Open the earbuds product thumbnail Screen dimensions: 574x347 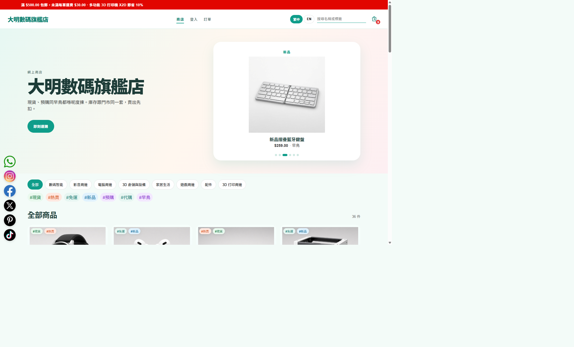(152, 236)
